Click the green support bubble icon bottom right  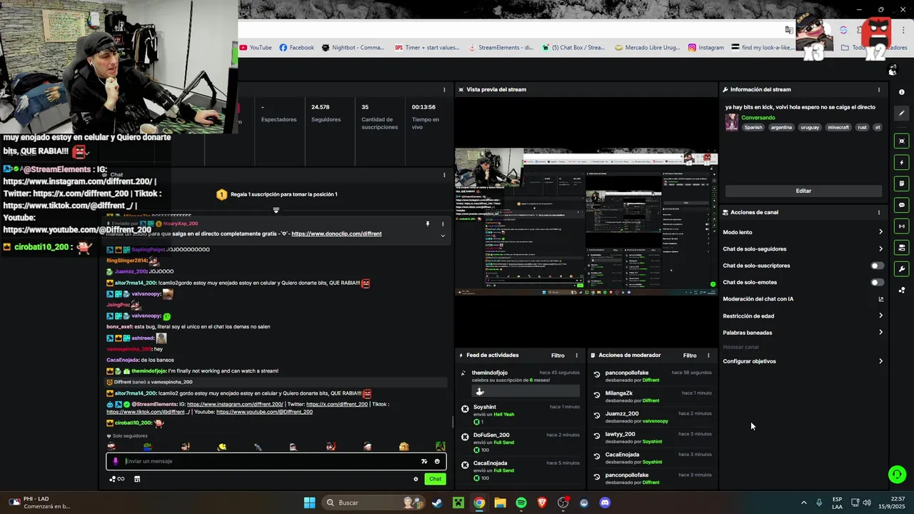tap(897, 474)
